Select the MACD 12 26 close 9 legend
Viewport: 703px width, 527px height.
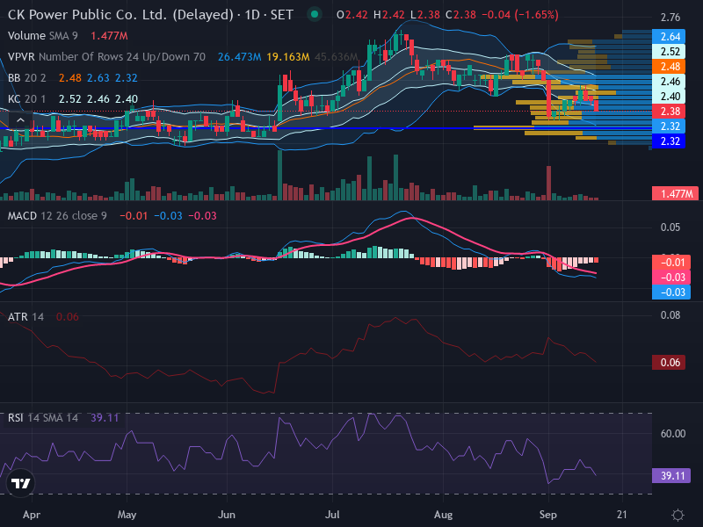(57, 216)
